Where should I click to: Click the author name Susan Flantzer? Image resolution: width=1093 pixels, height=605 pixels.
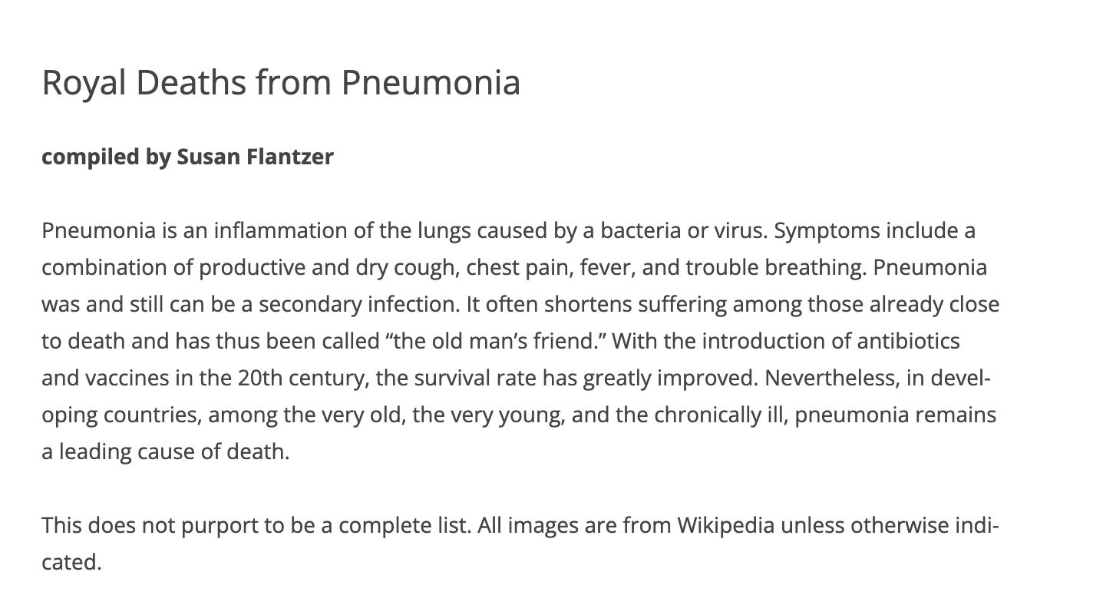tap(255, 157)
